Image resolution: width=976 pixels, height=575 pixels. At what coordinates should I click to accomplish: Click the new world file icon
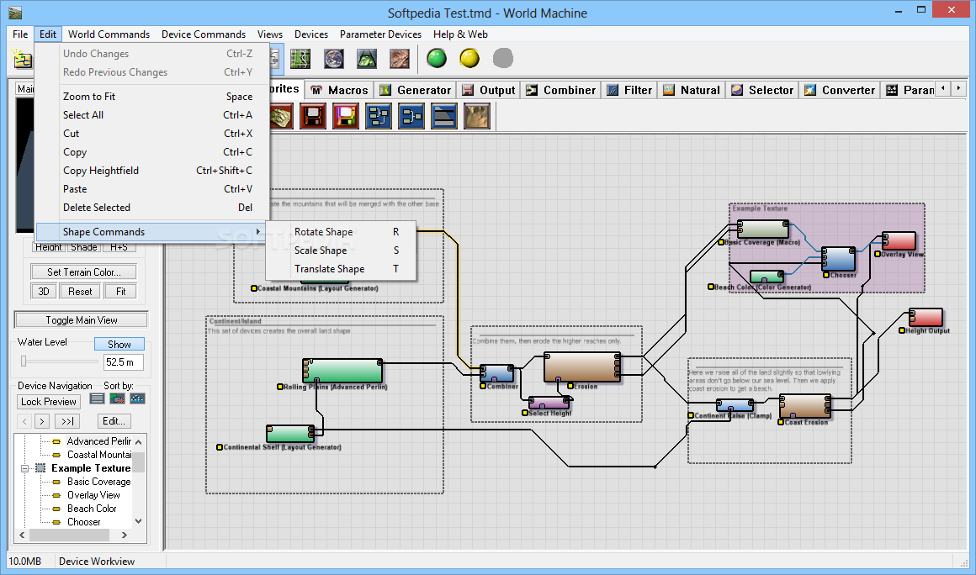coord(23,59)
